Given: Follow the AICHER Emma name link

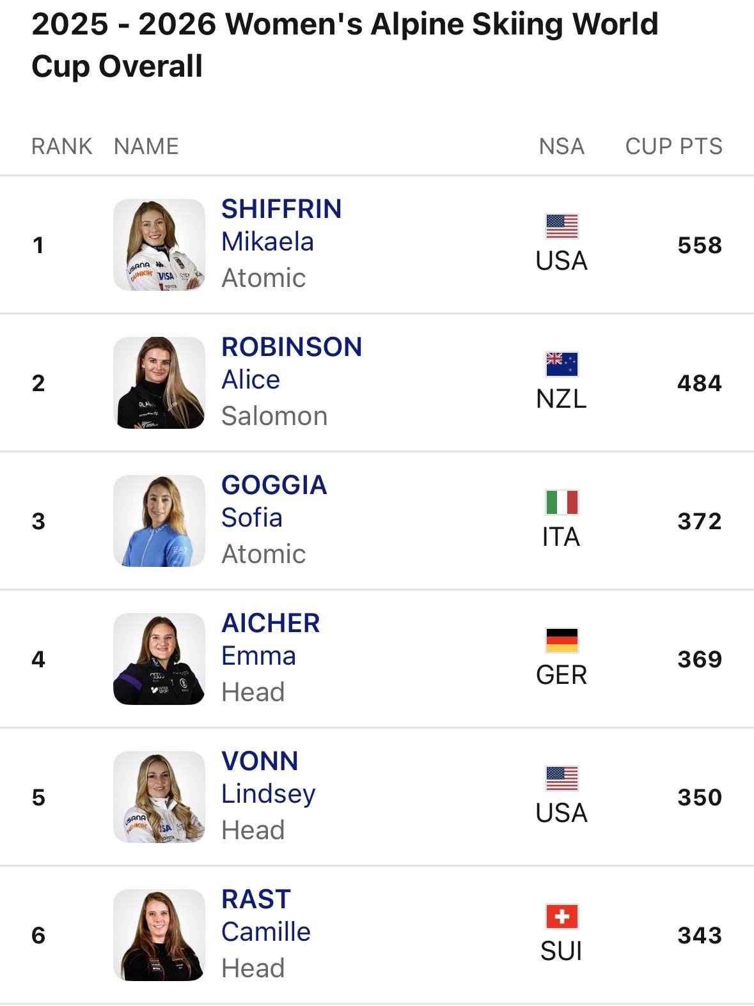Looking at the screenshot, I should 271,639.
